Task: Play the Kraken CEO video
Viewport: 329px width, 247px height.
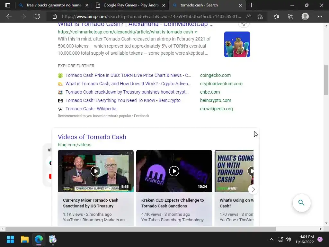Action: (174, 171)
